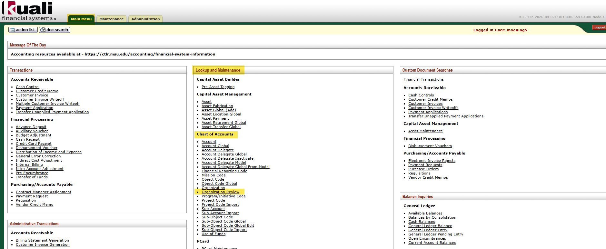Screen dimensions: 606x249
Task: Switch to the Maintenance tab
Action: (111, 19)
